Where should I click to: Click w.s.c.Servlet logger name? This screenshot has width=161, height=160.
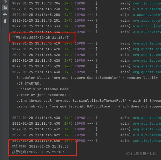147,32
